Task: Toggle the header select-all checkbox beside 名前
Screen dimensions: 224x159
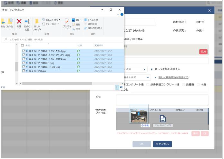Action: click(22, 45)
